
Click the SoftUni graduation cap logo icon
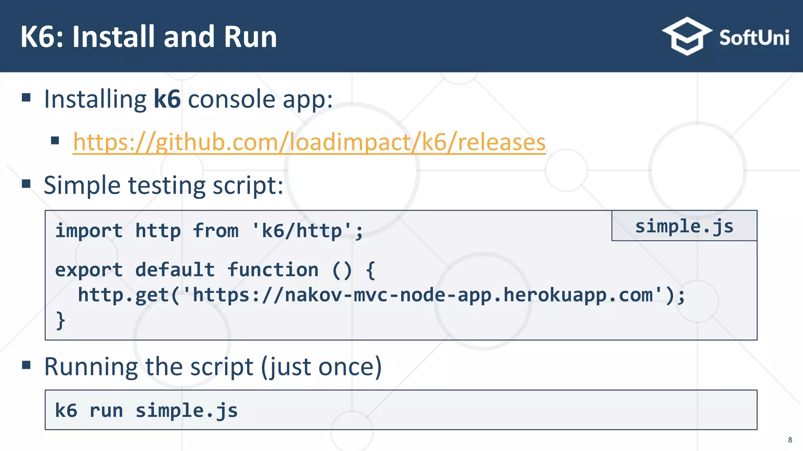[687, 36]
